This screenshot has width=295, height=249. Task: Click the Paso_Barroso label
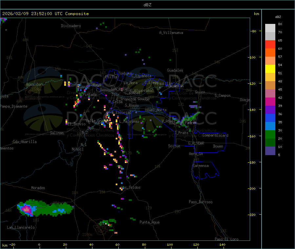click(201, 202)
